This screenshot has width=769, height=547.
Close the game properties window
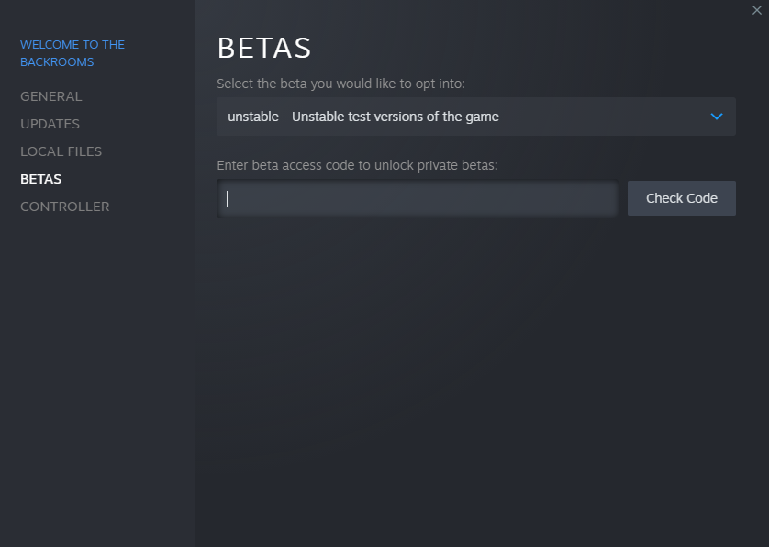(757, 10)
